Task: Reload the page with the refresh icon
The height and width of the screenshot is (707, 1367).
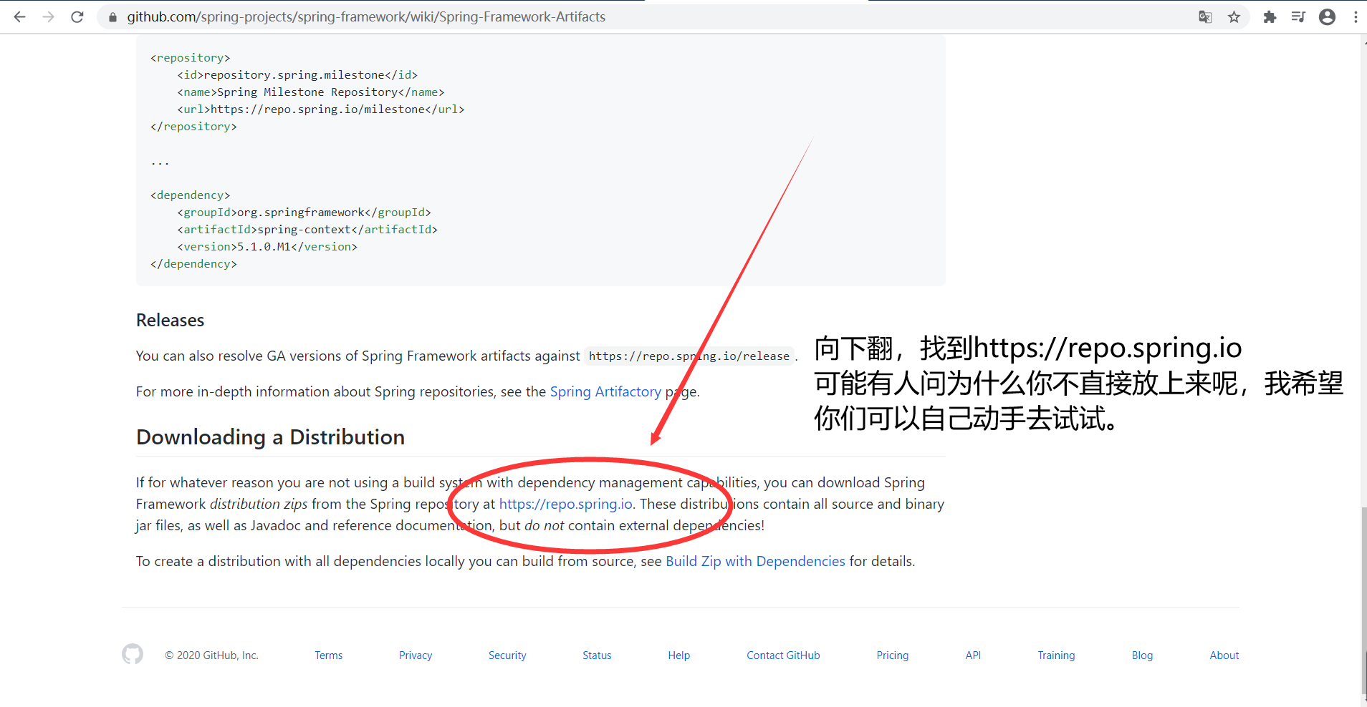Action: tap(77, 16)
